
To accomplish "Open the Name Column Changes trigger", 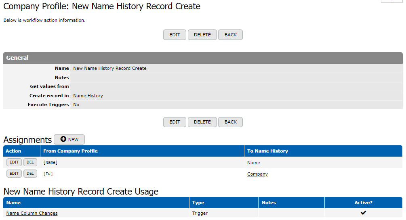I will point(32,213).
